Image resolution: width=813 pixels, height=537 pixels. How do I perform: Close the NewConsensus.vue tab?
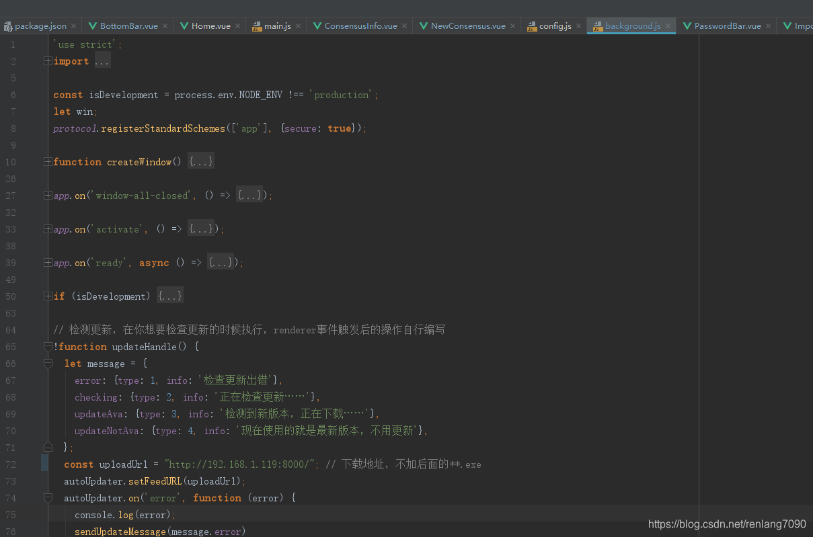pos(513,26)
